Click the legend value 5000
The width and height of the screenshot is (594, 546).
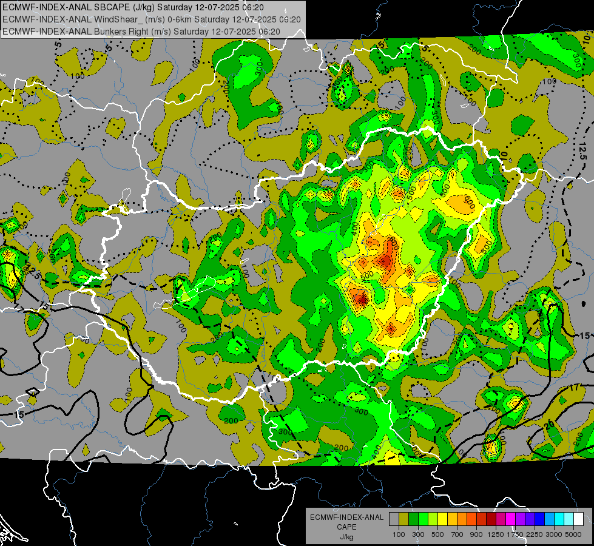[573, 534]
